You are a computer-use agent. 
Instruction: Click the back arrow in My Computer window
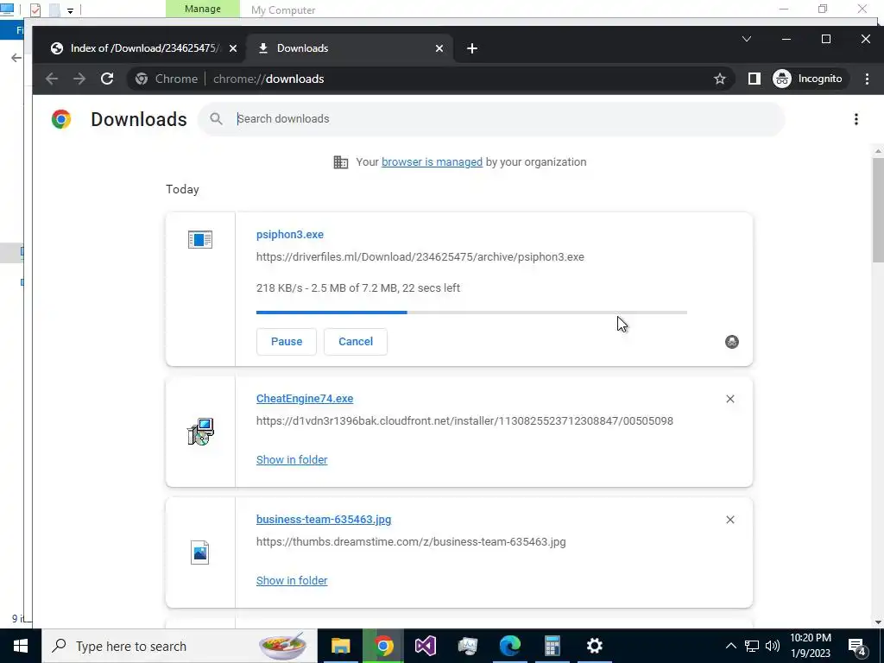tap(16, 58)
